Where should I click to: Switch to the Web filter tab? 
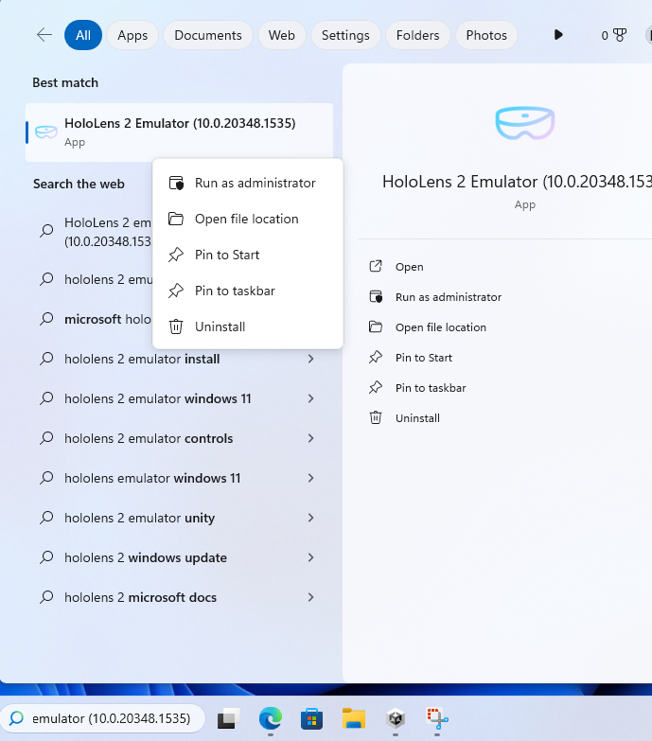coord(282,35)
